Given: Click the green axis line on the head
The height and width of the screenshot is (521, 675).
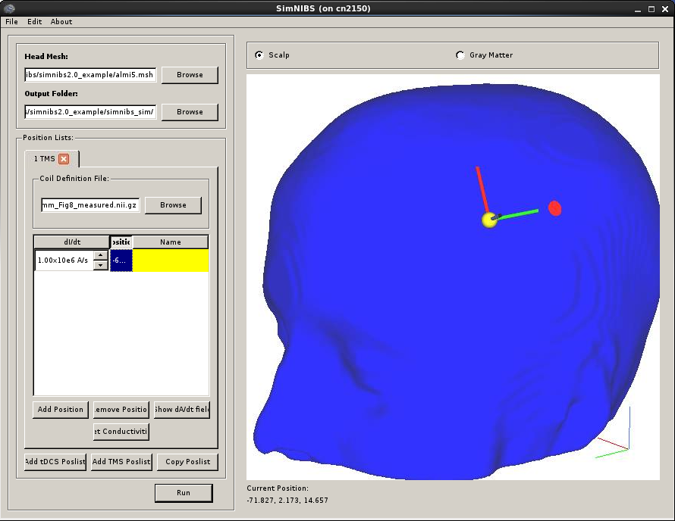Looking at the screenshot, I should pos(520,214).
